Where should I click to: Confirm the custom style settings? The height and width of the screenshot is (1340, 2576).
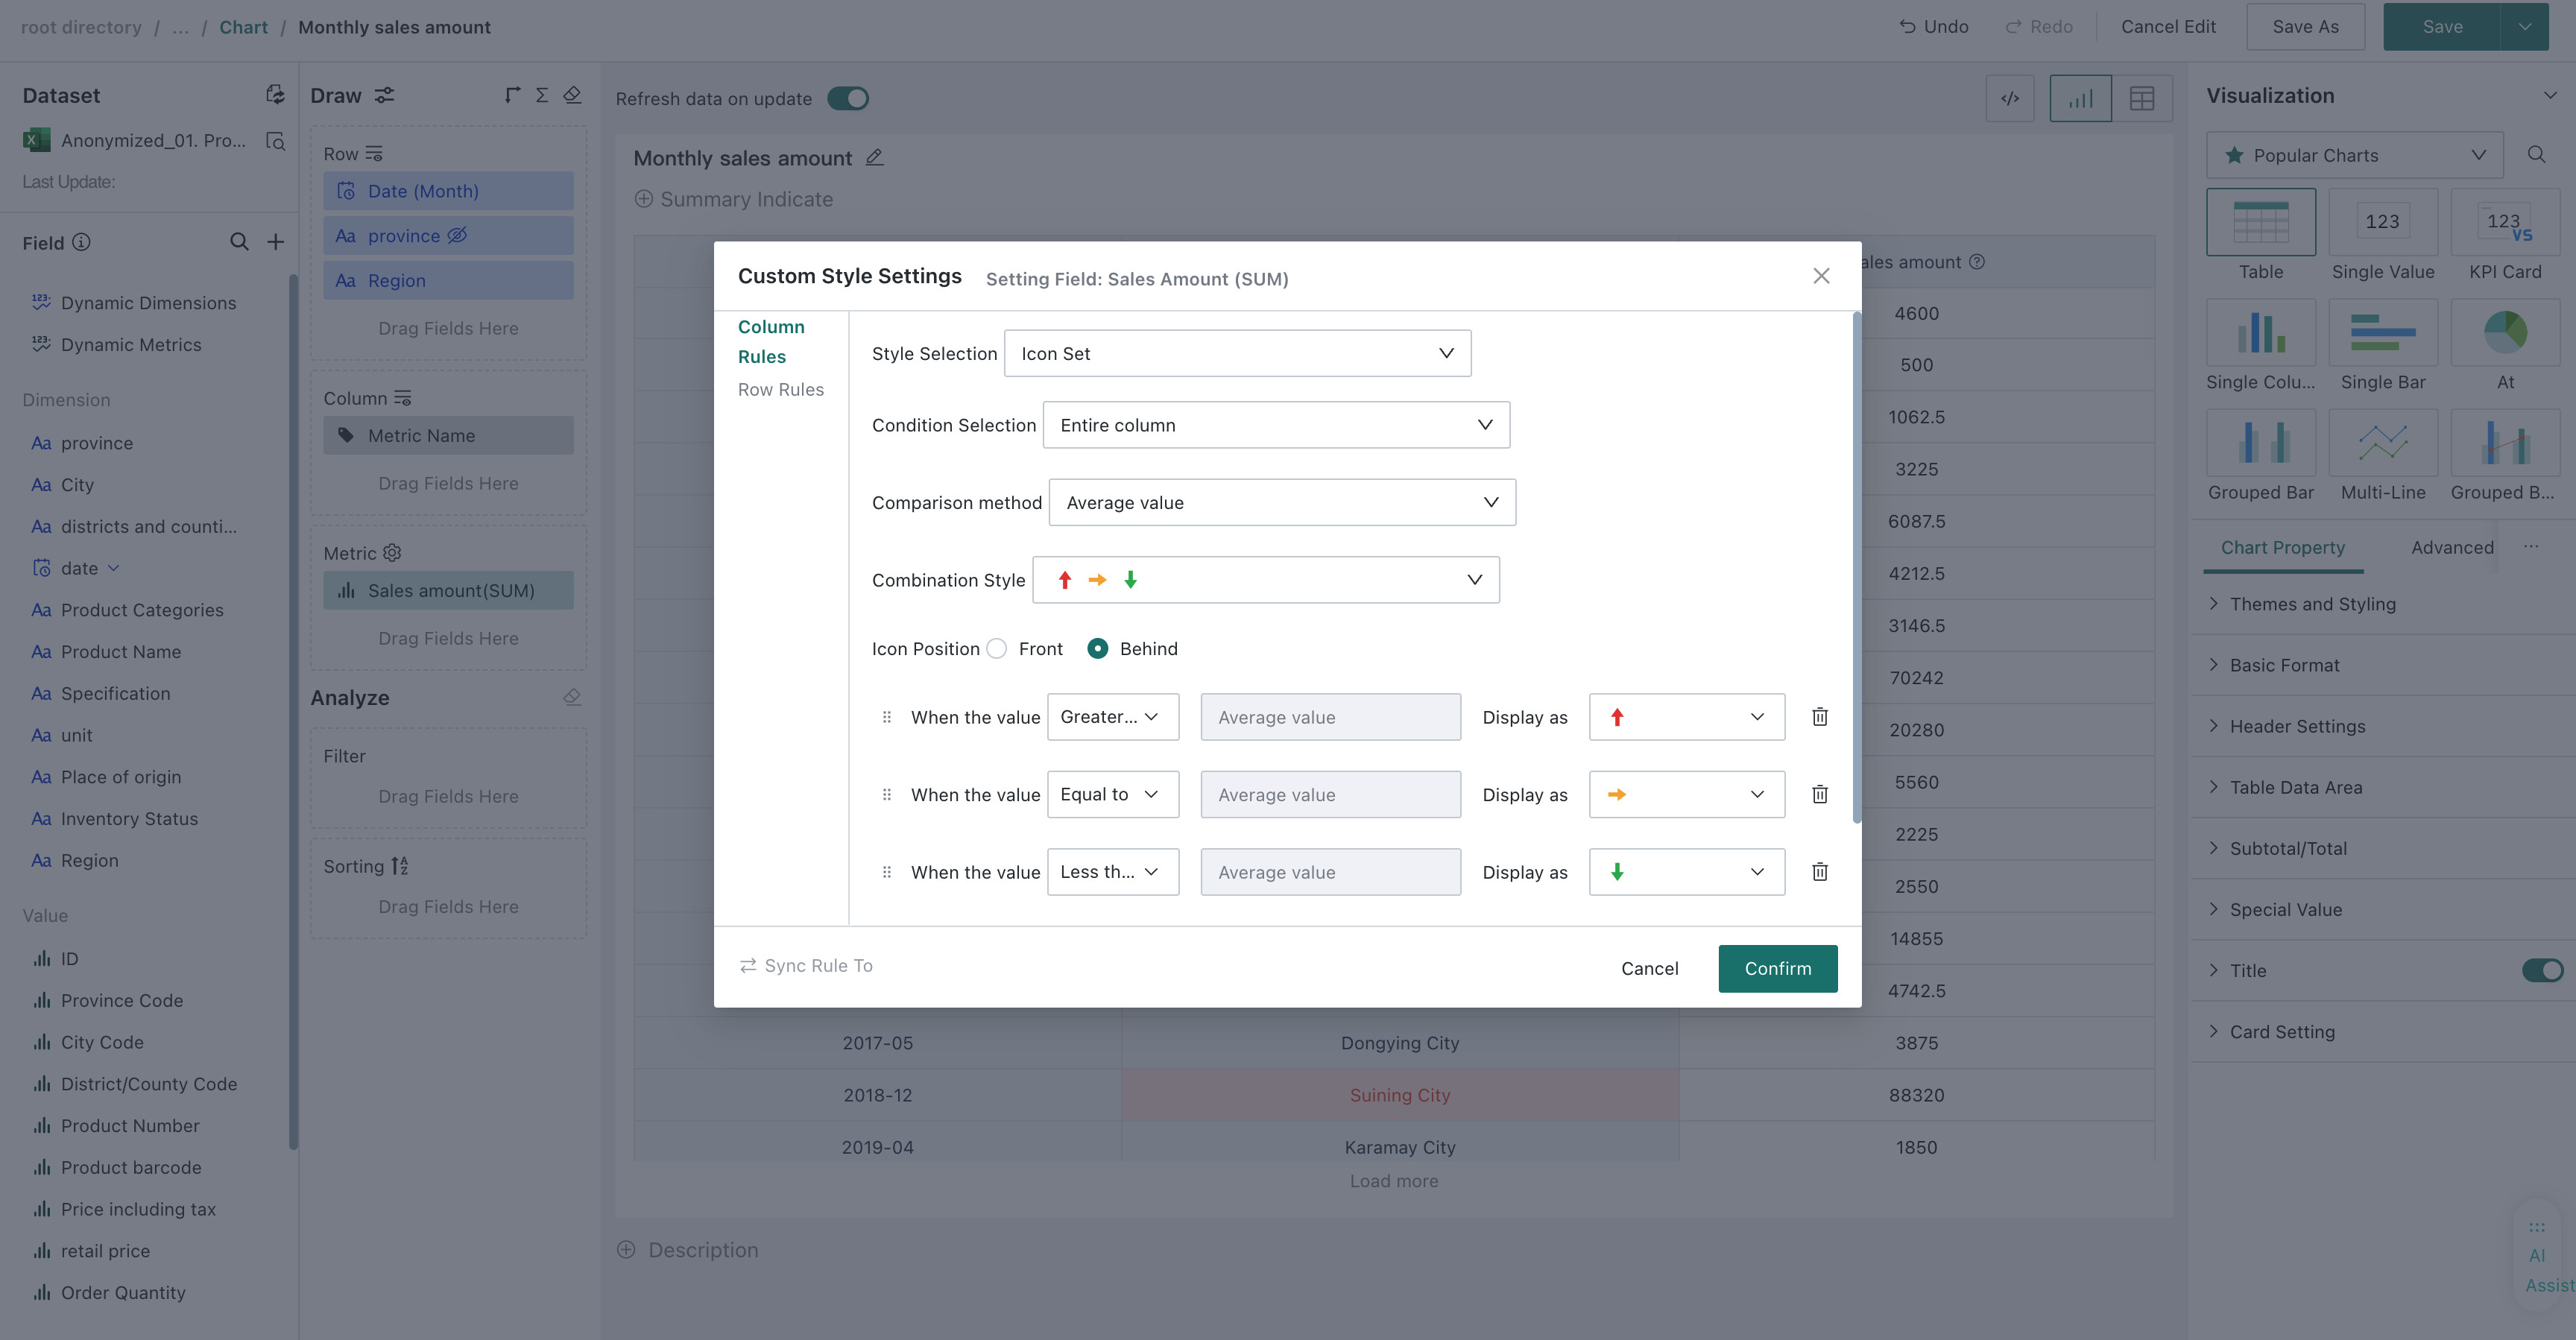click(1778, 968)
